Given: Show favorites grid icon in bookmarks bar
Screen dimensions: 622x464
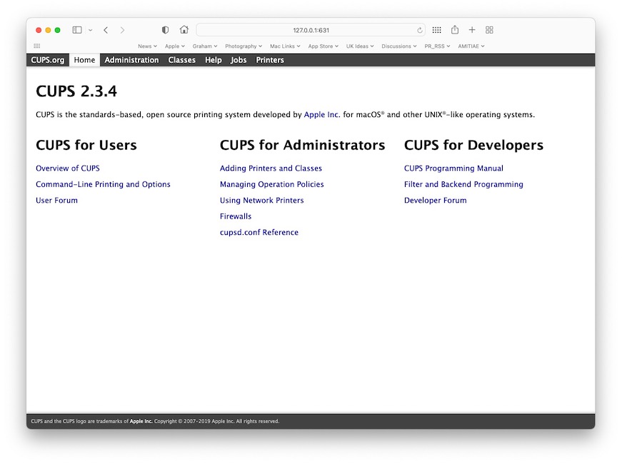Looking at the screenshot, I should tap(37, 46).
